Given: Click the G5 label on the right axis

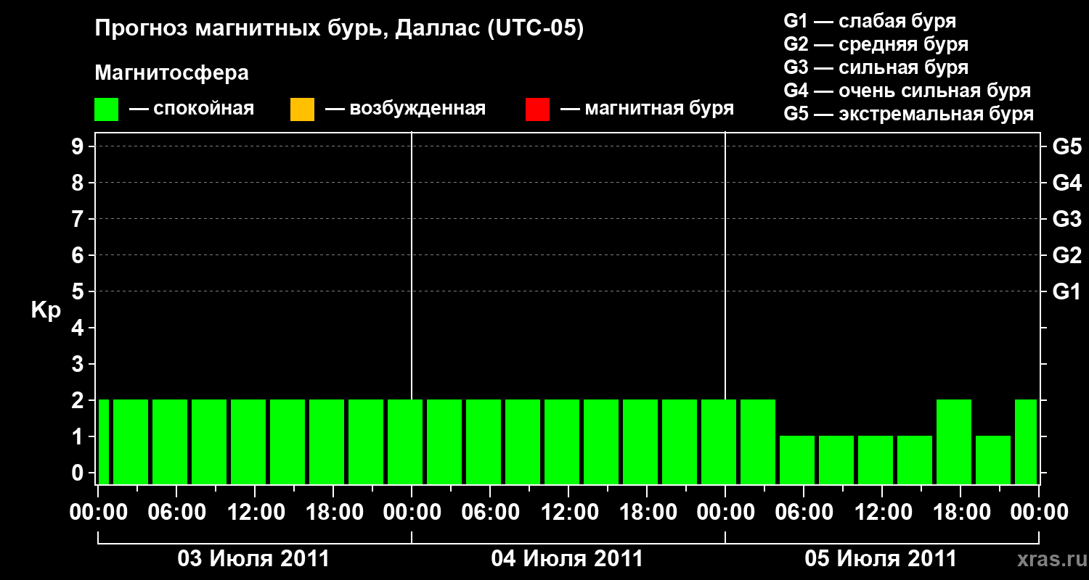Looking at the screenshot, I should (x=1066, y=146).
